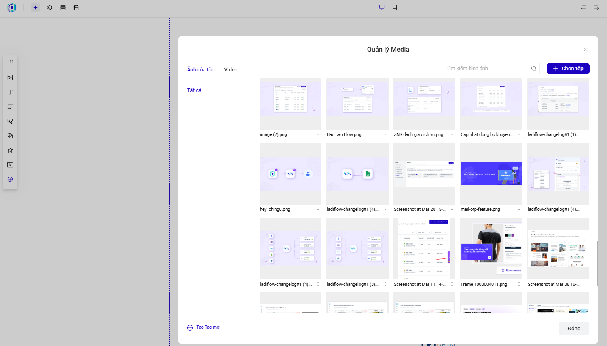Switch to mobile device view

[x=395, y=8]
